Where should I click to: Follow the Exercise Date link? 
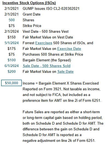pos(69,49)
